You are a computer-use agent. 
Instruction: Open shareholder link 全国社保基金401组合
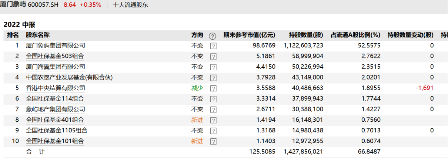click(55, 120)
